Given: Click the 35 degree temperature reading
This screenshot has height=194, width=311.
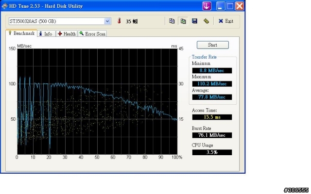Looking at the screenshot, I should 132,21.
